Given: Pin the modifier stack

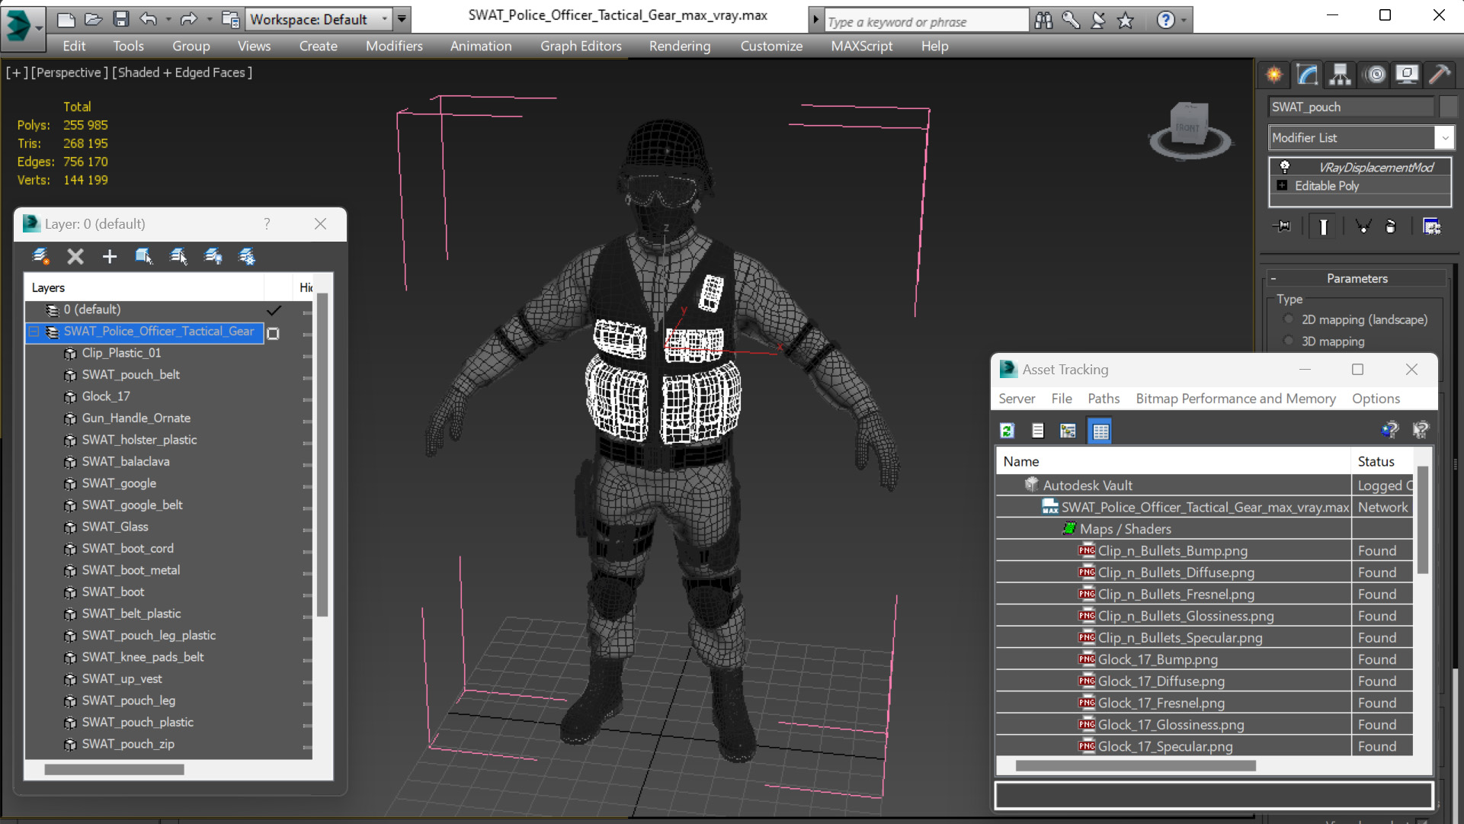Looking at the screenshot, I should coord(1283,226).
